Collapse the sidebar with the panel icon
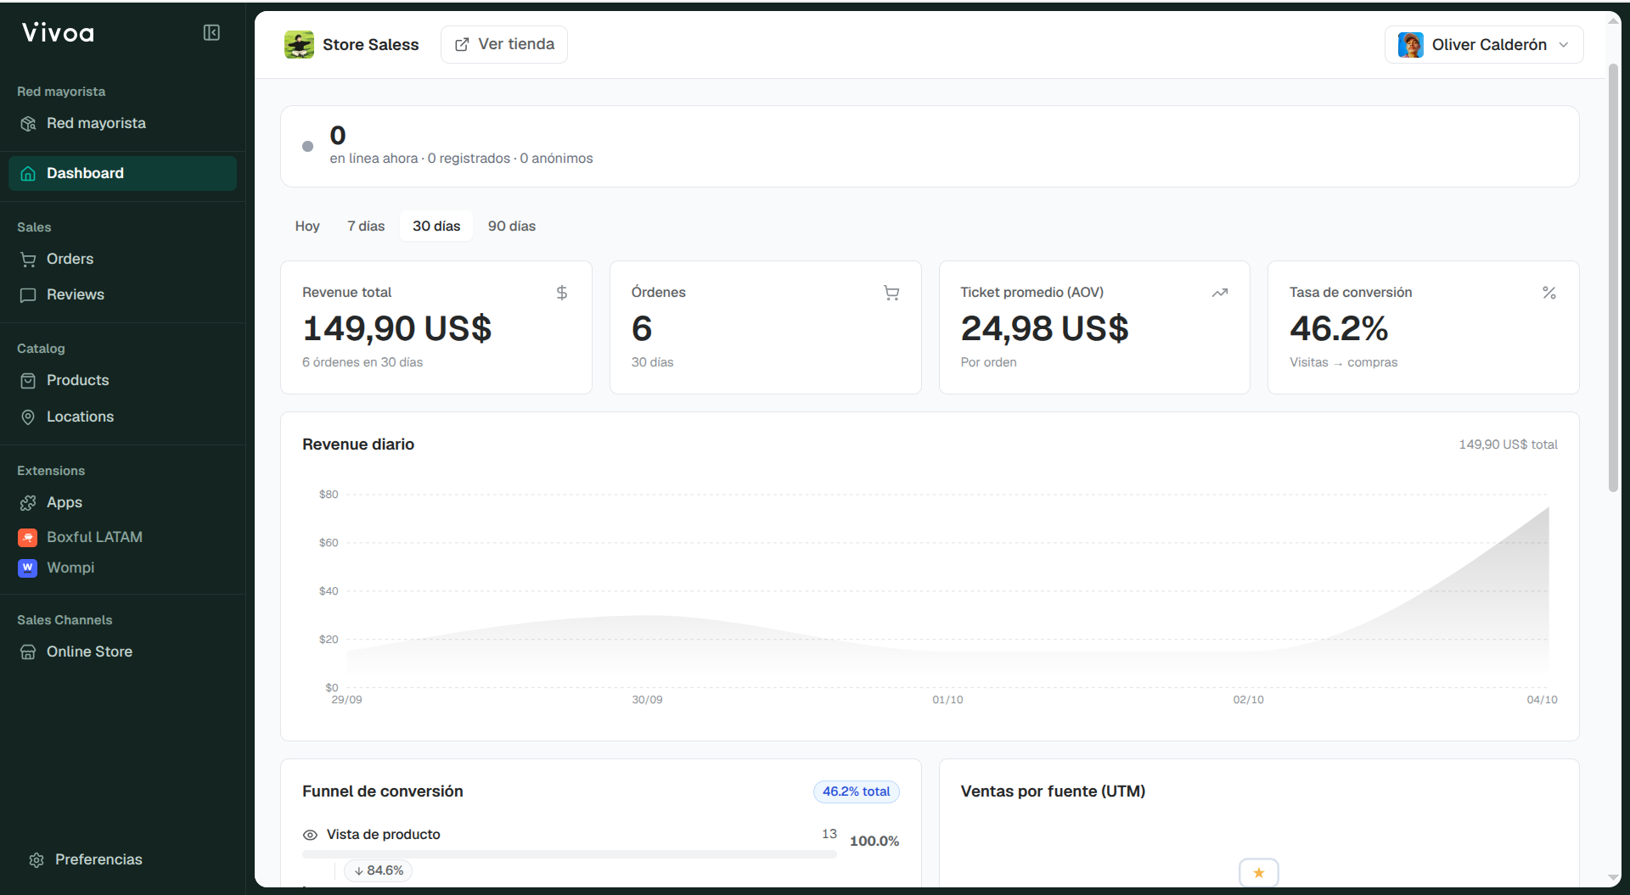Screen dimensions: 1630x895 pos(211,32)
